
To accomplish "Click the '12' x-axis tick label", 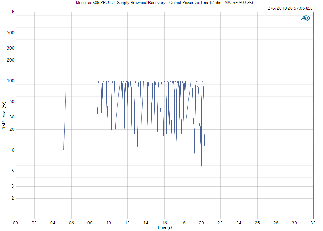I will coord(127,223).
